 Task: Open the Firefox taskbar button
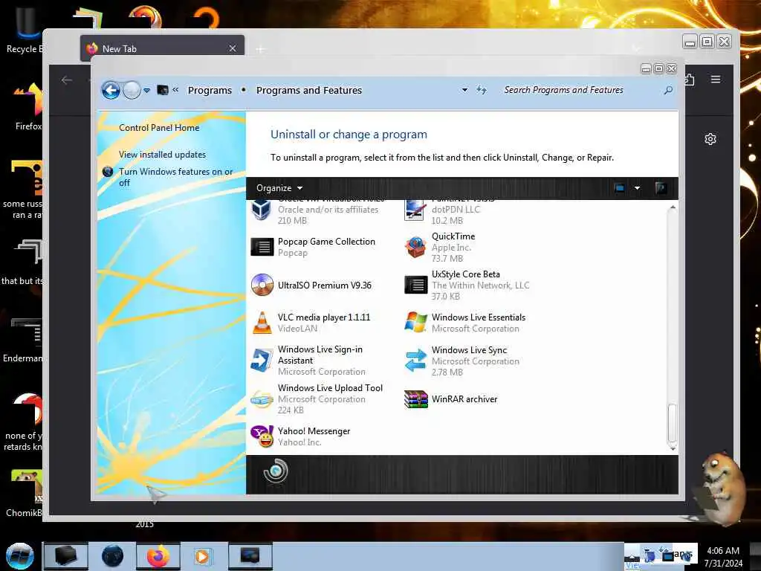coord(158,556)
